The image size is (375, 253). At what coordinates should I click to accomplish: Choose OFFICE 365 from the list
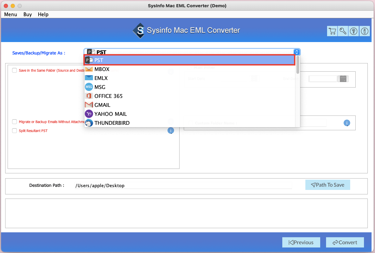(190, 96)
